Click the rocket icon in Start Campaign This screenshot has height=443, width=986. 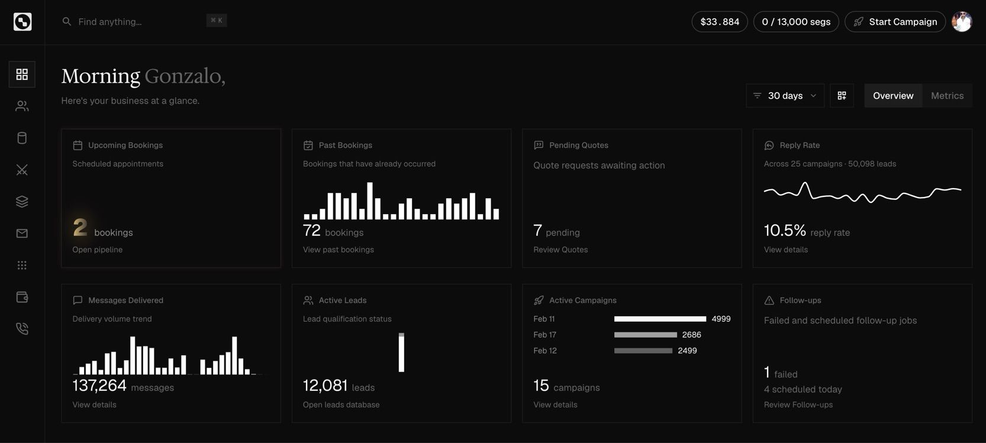858,22
